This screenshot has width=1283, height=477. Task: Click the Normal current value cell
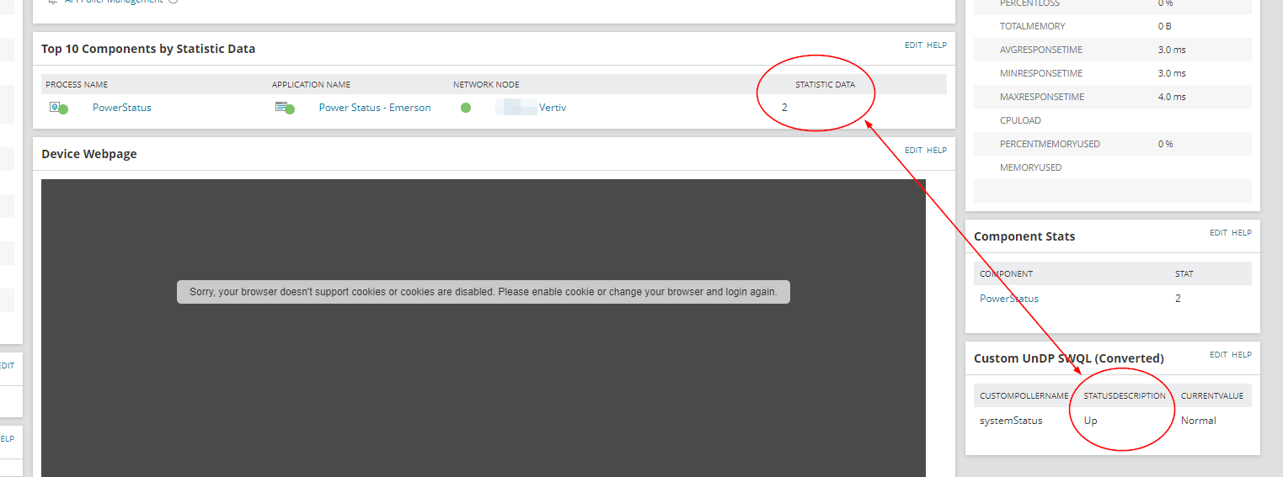[1199, 421]
